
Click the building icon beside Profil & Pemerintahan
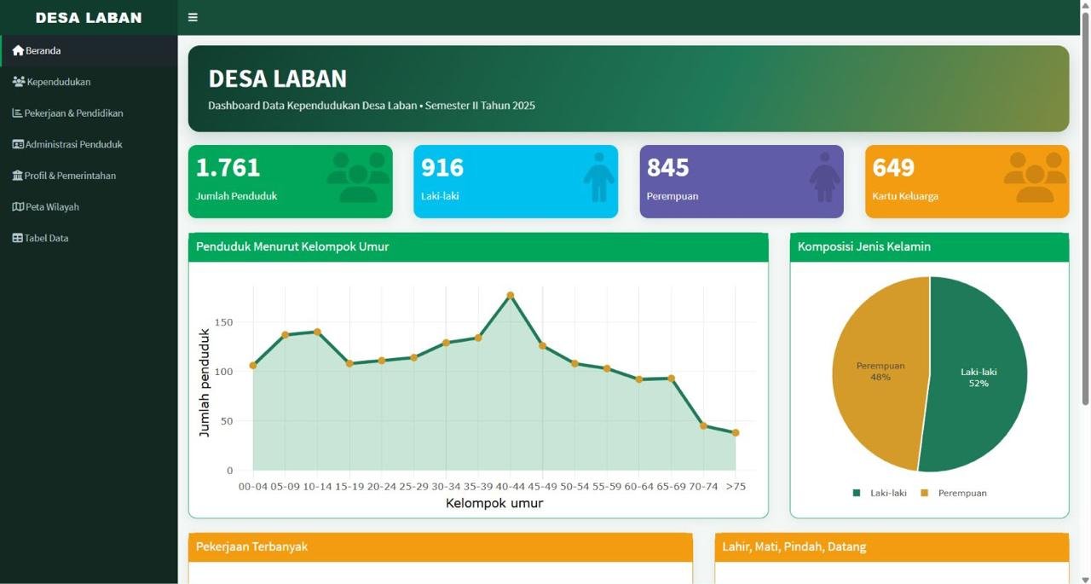coord(18,176)
